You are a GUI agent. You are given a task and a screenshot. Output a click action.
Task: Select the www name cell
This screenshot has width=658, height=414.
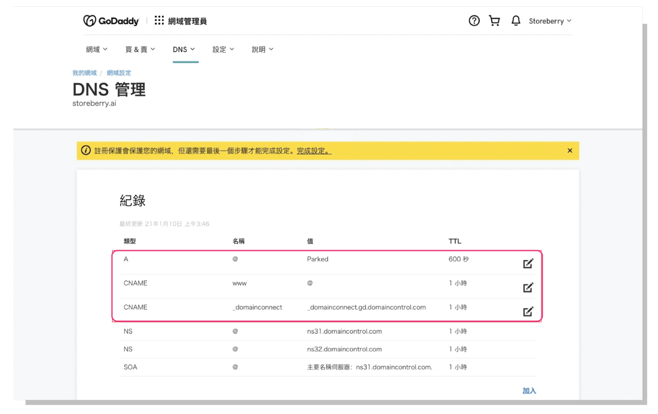click(x=239, y=283)
